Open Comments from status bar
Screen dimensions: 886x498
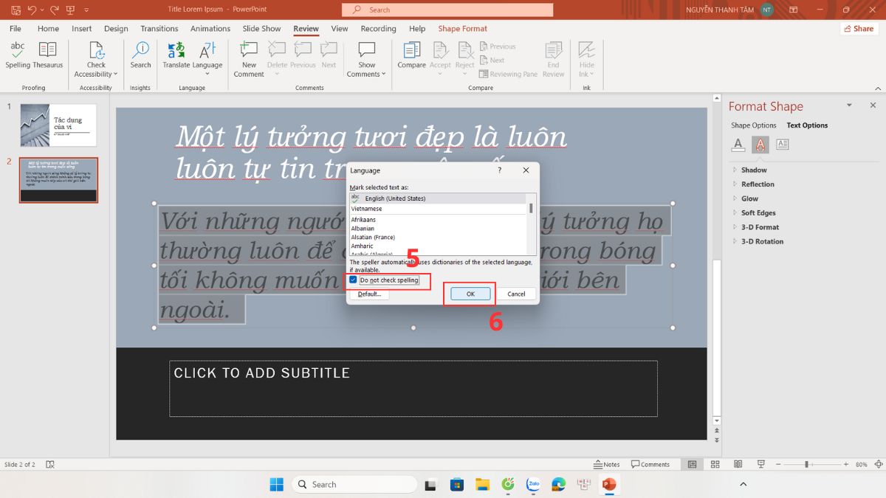[650, 464]
